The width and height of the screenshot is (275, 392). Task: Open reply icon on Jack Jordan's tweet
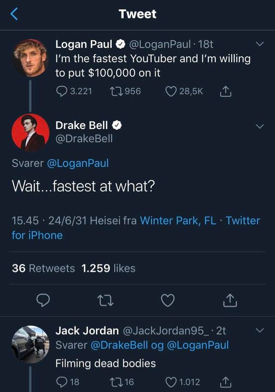[61, 382]
